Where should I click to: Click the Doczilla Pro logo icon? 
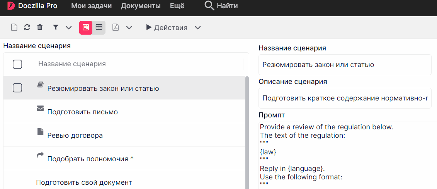click(11, 6)
